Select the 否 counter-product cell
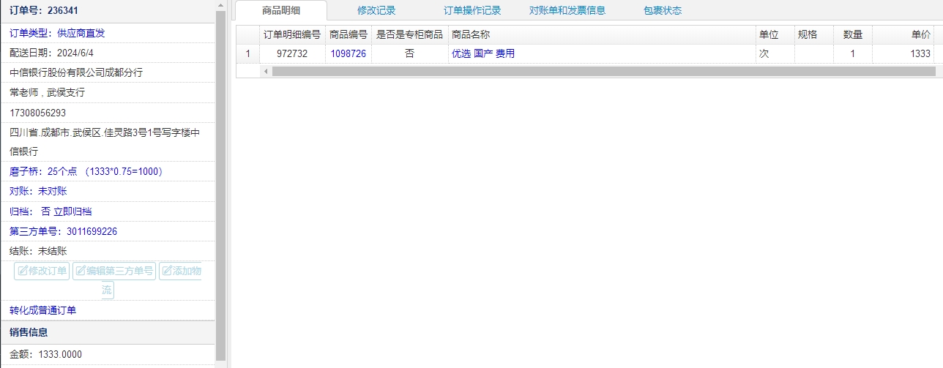This screenshot has width=943, height=368. point(409,53)
